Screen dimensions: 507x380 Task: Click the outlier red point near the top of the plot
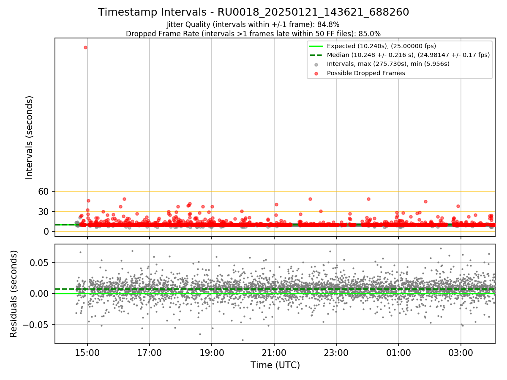point(85,47)
